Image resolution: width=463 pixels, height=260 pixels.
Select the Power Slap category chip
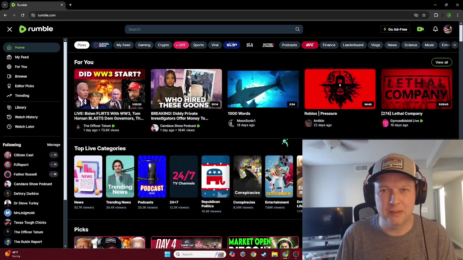[231, 45]
